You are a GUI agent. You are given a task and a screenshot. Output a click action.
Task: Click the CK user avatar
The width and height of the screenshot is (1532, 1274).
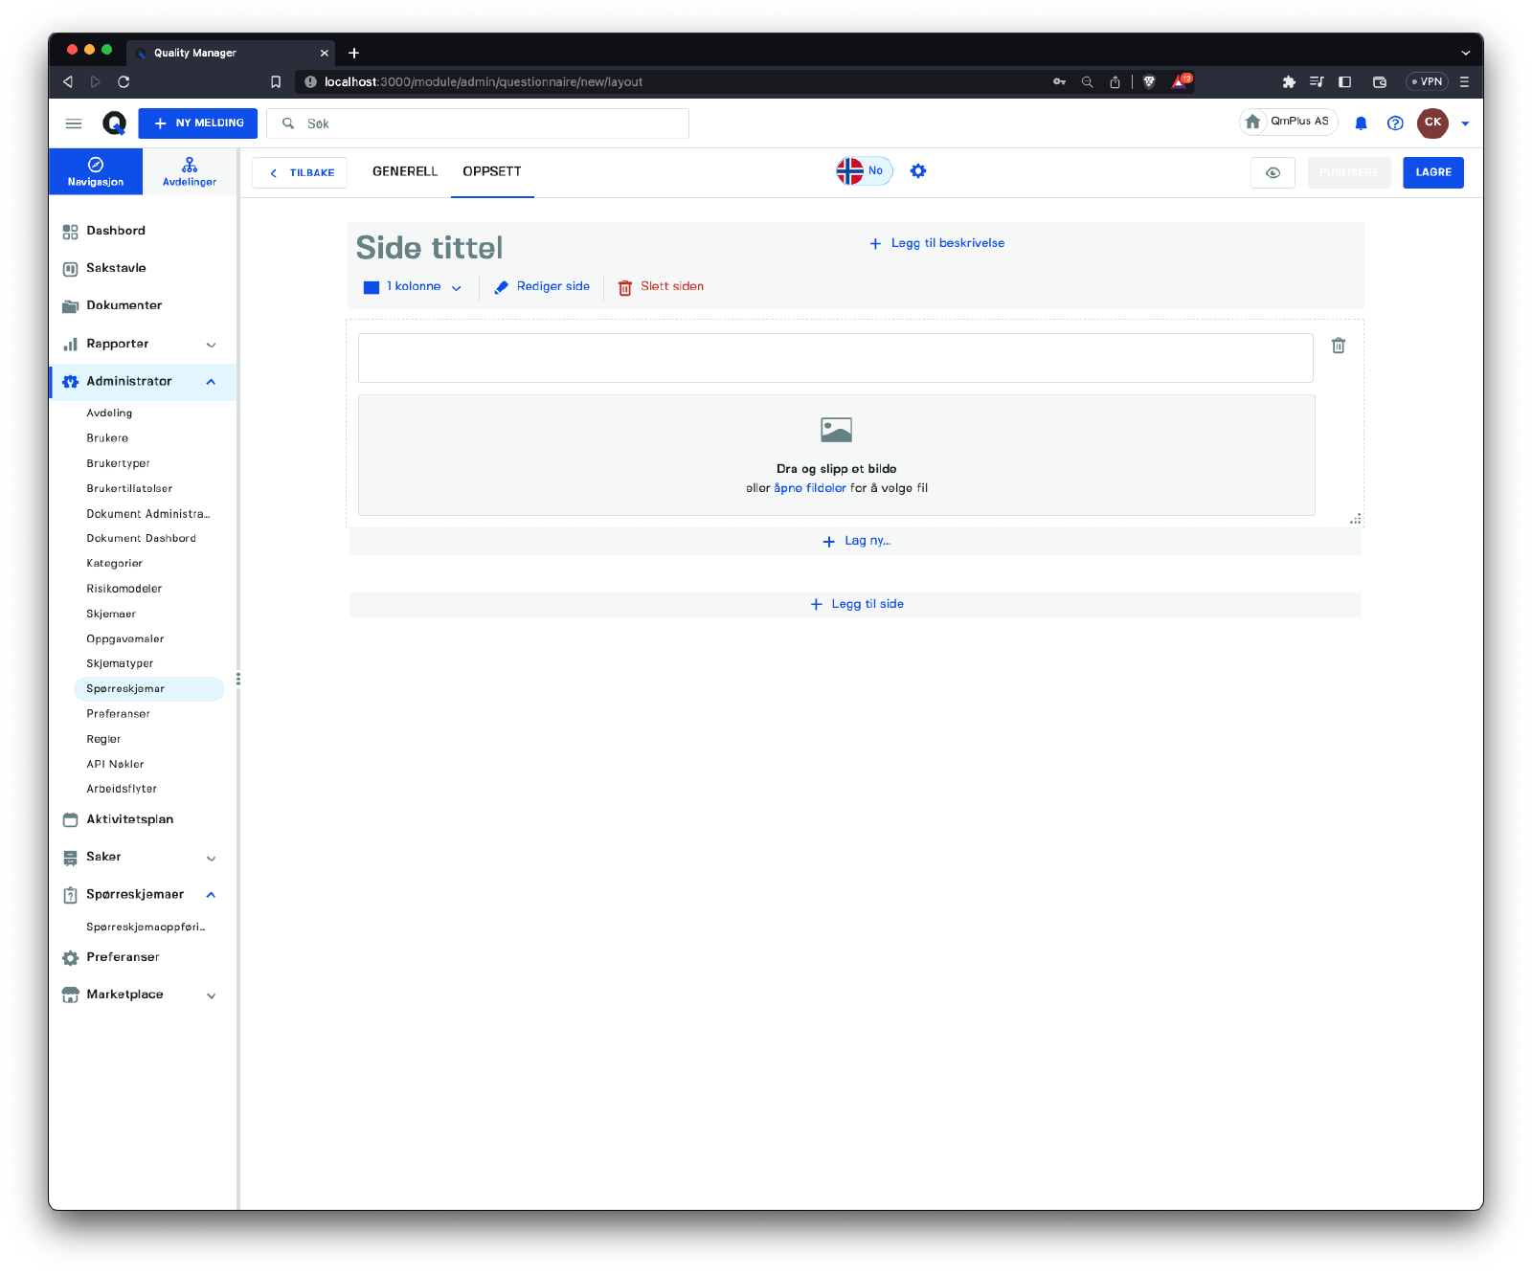click(1432, 123)
